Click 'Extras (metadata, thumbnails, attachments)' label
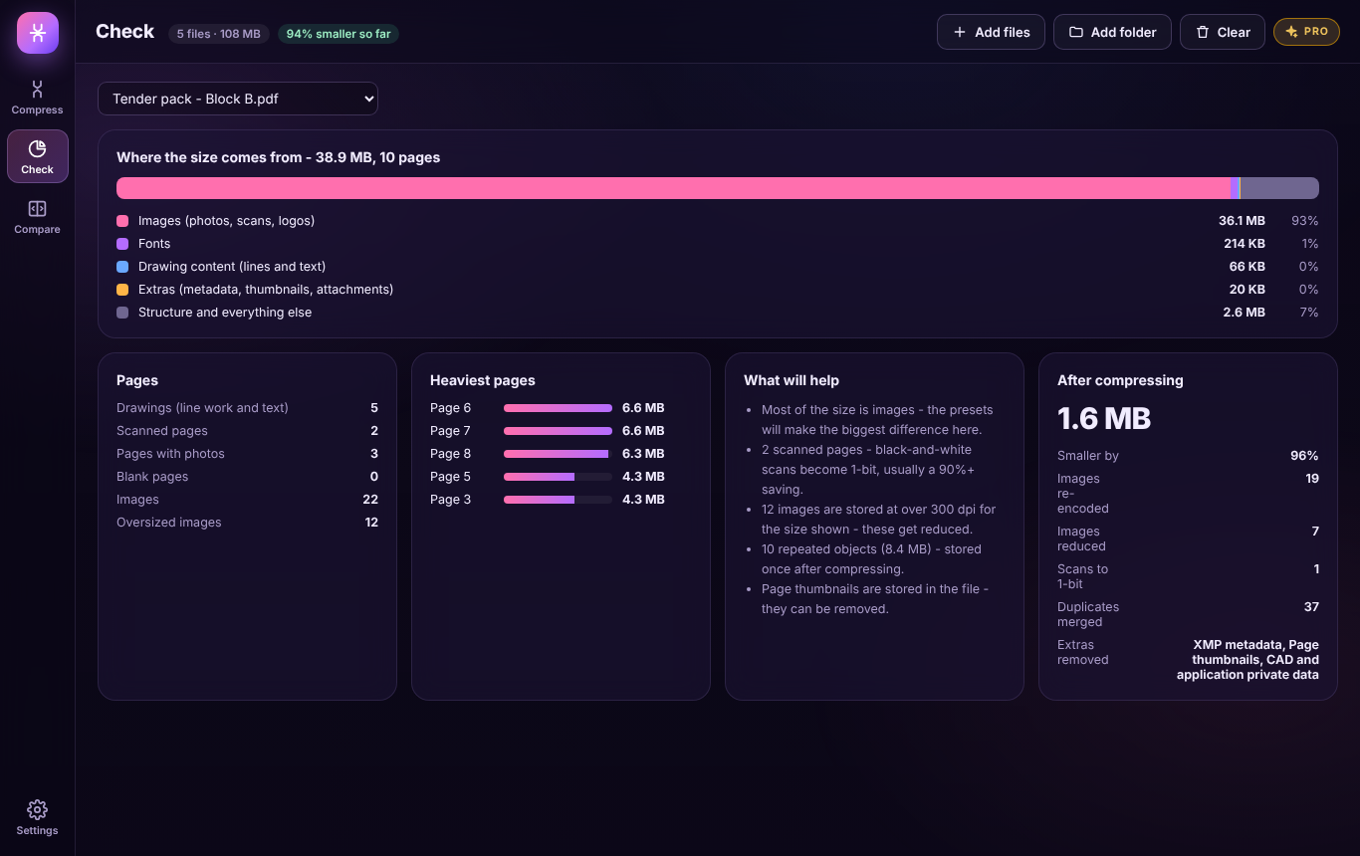The image size is (1360, 856). pyautogui.click(x=266, y=290)
